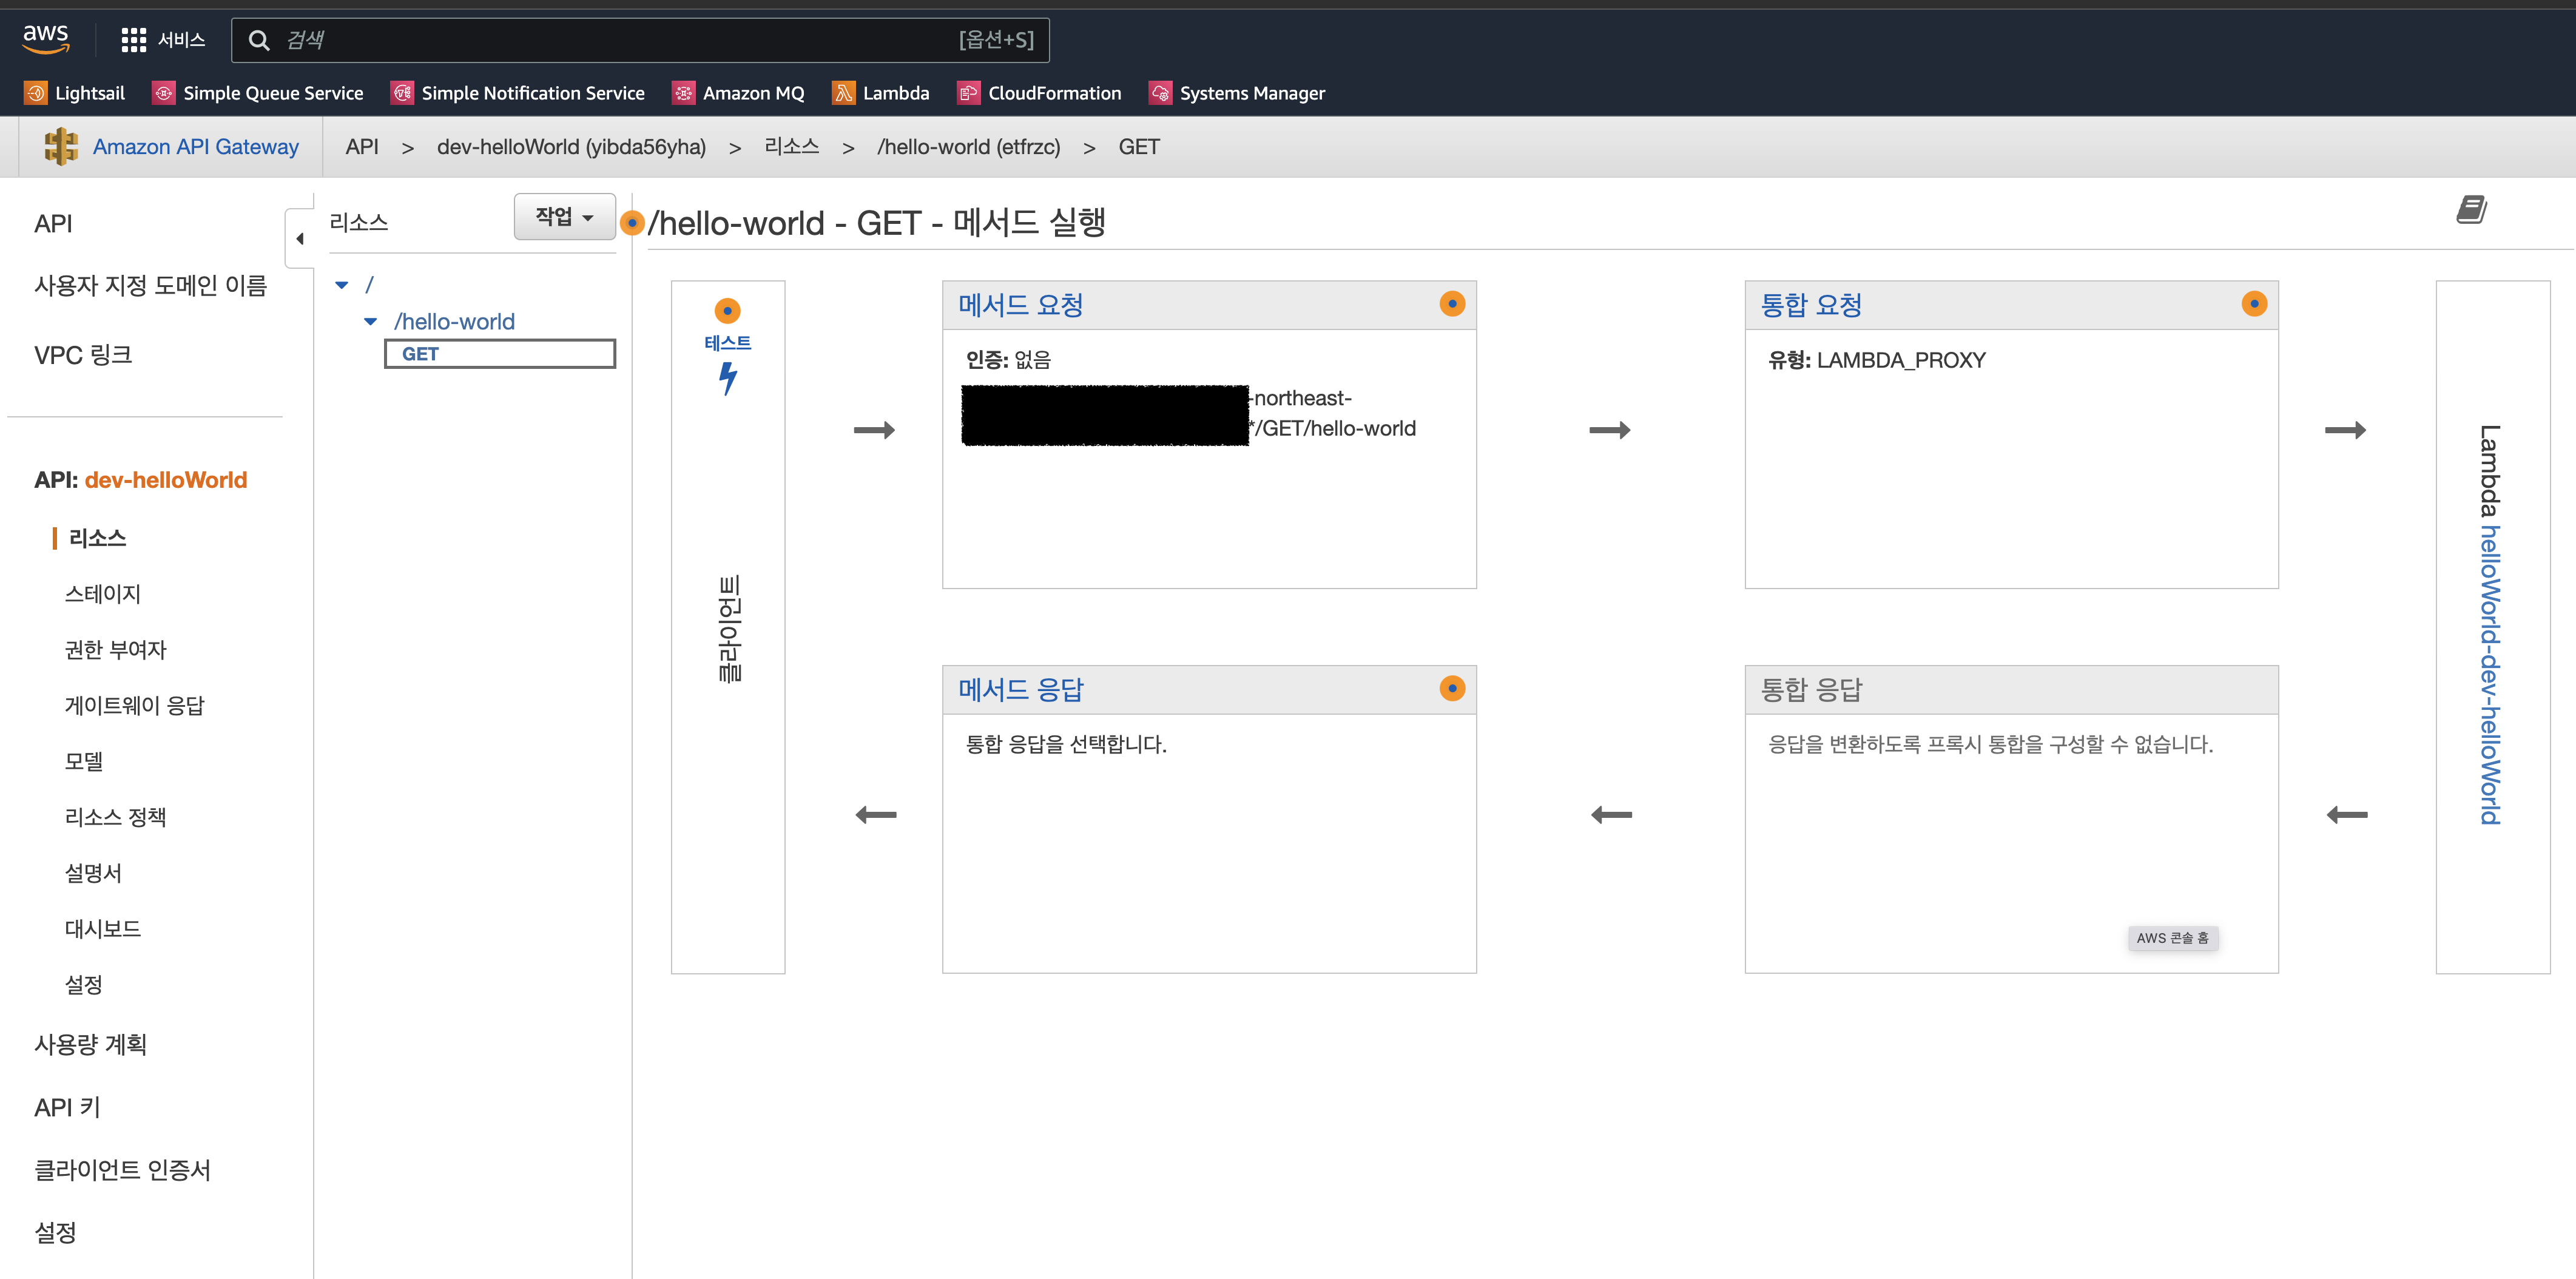Click the Amazon API Gateway logo icon
Screen dimensions: 2576x1279
point(61,147)
